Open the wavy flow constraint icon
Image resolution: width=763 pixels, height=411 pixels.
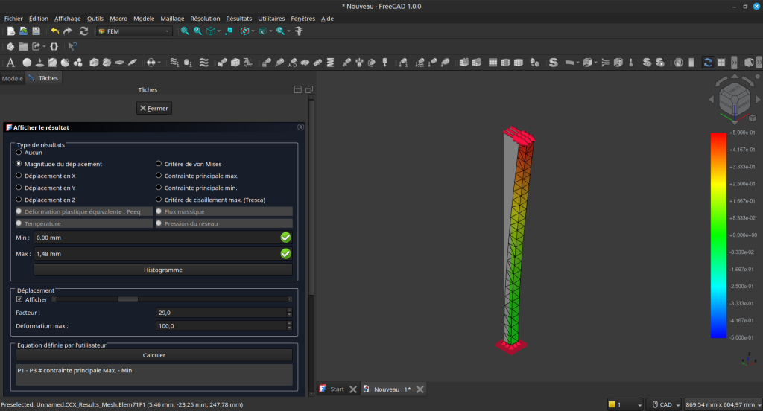[204, 63]
